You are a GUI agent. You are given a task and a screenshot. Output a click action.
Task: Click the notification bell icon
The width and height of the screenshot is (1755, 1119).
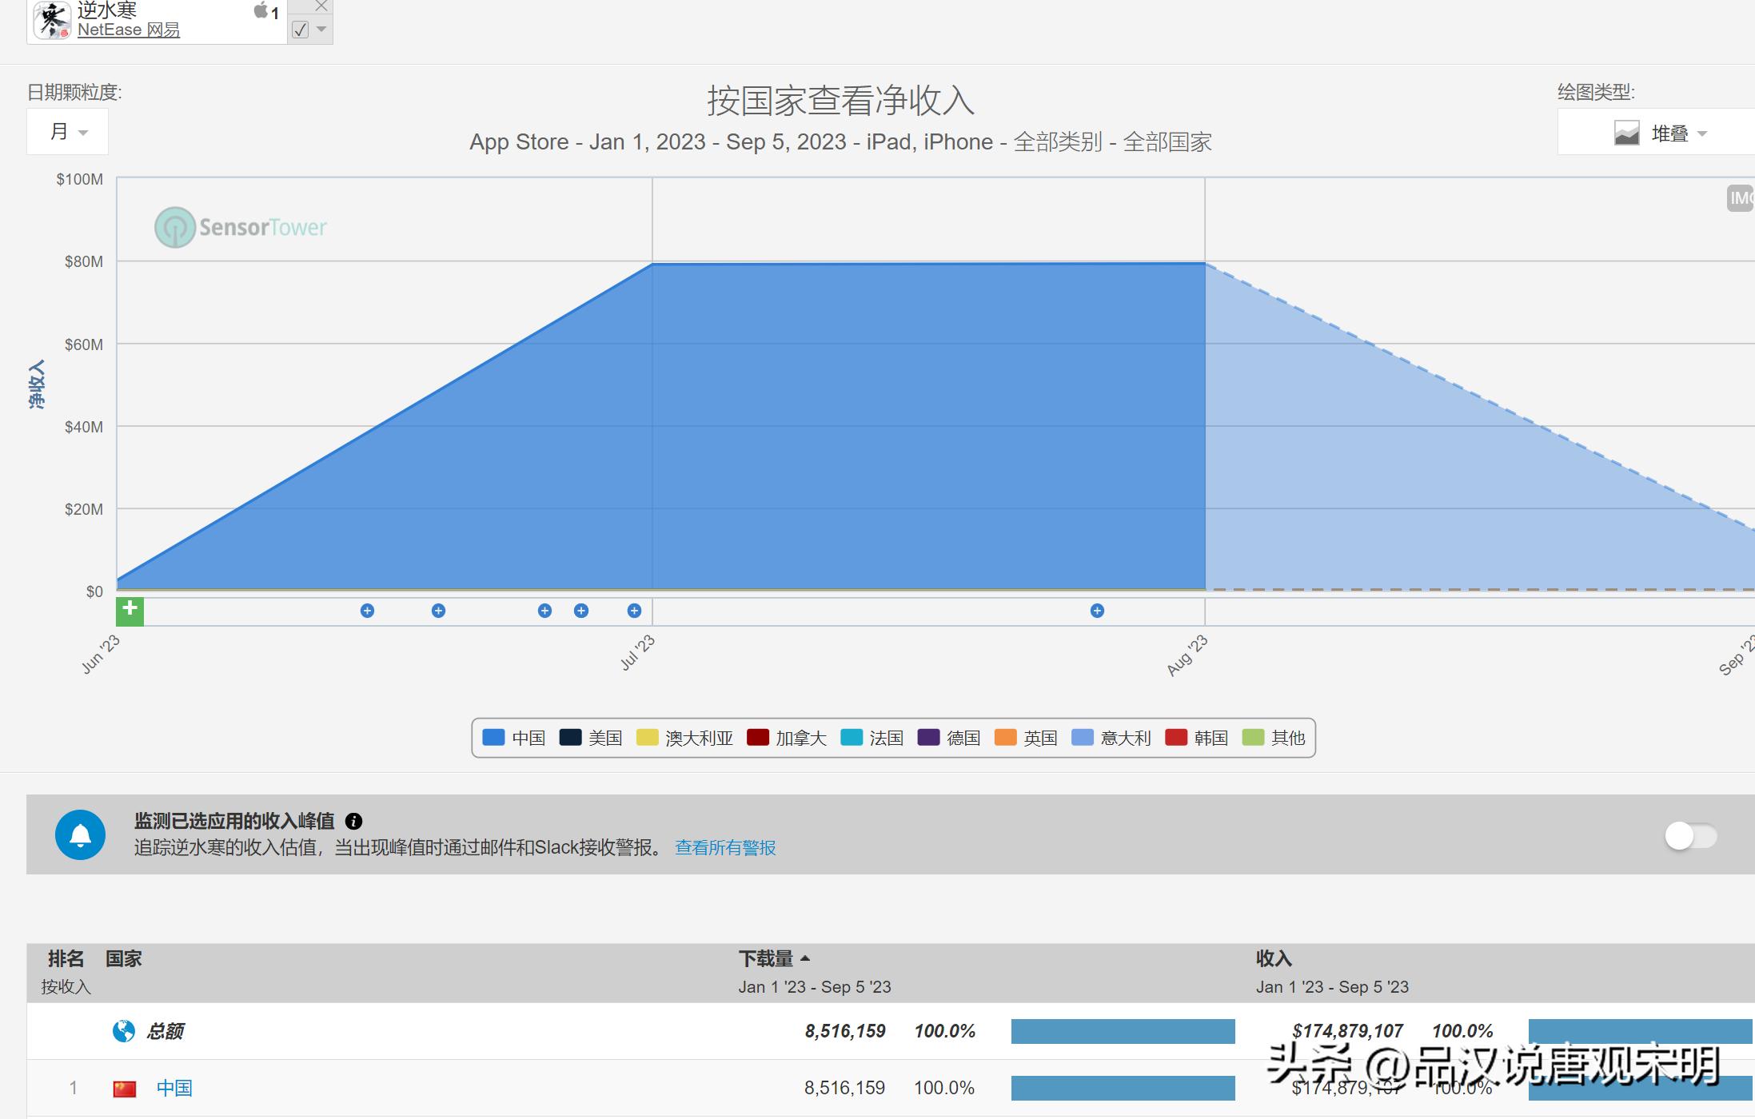point(80,834)
